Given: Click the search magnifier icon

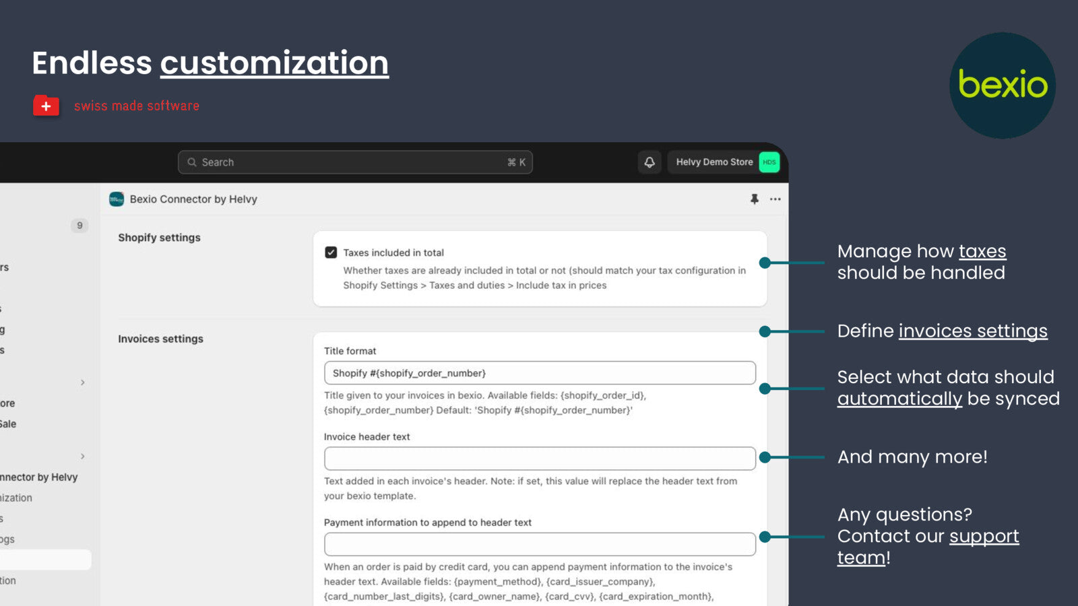Looking at the screenshot, I should (x=192, y=162).
